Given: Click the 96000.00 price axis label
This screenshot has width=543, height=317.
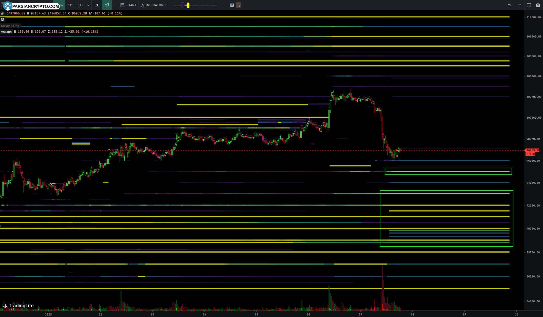Looking at the screenshot, I should click(533, 161).
